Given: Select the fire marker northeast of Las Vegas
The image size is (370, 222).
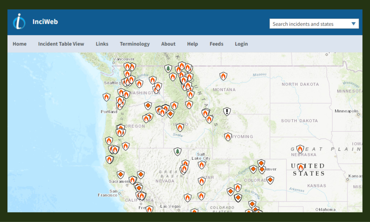Looking at the screenshot, I should point(187,197).
